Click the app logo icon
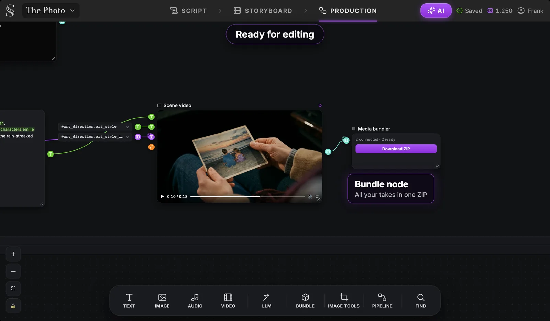This screenshot has width=550, height=321. [10, 11]
